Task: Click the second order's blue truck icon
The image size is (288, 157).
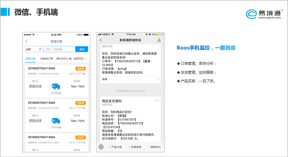Action: pos(55,121)
